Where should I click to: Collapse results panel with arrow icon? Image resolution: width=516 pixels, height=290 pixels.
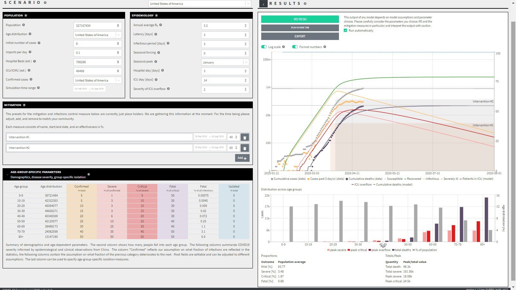click(x=263, y=4)
